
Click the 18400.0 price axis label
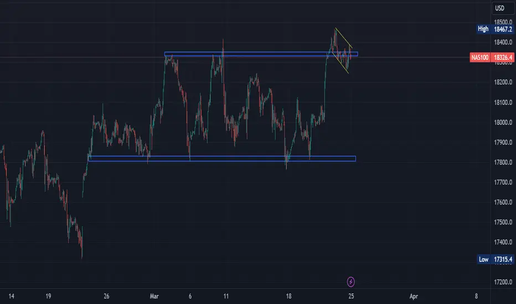click(503, 42)
